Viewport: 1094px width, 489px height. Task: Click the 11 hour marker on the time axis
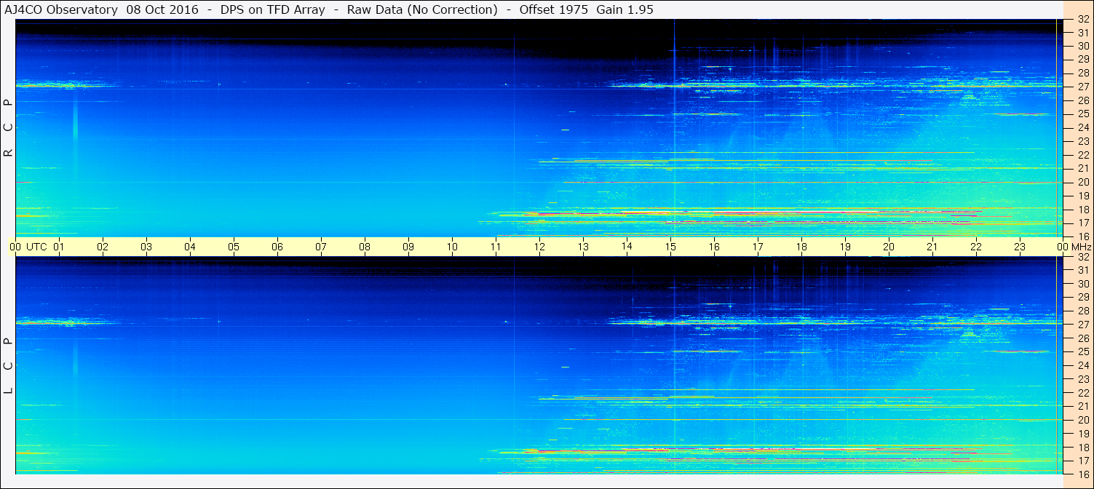(496, 247)
